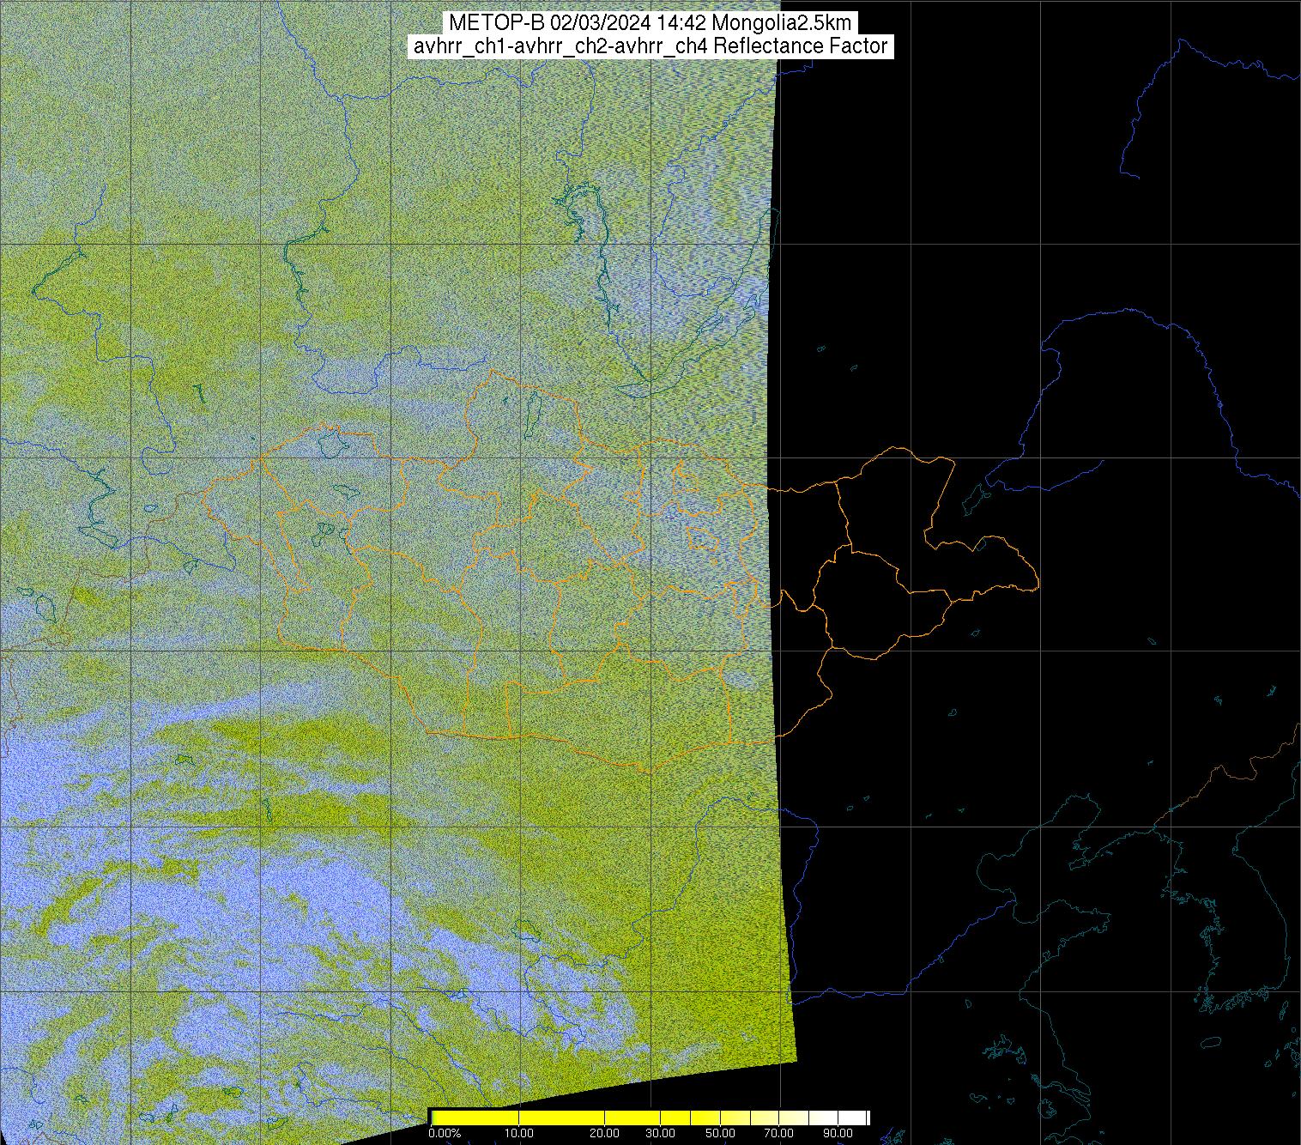Image resolution: width=1301 pixels, height=1145 pixels.
Task: Click the '20.00' tick label on the color scale
Action: coord(606,1134)
